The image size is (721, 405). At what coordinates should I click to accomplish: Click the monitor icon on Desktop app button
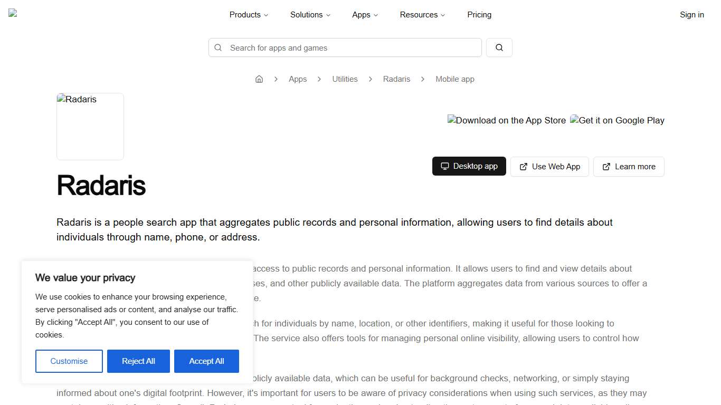point(444,166)
